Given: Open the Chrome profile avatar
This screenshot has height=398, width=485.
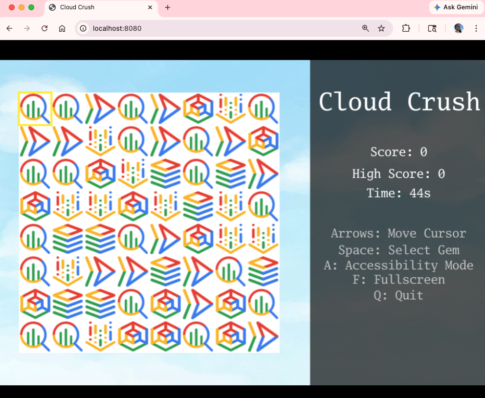Looking at the screenshot, I should coord(458,28).
